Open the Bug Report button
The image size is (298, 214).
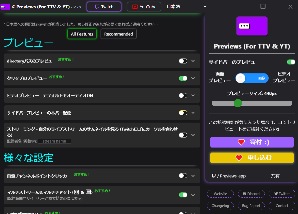(x=251, y=206)
